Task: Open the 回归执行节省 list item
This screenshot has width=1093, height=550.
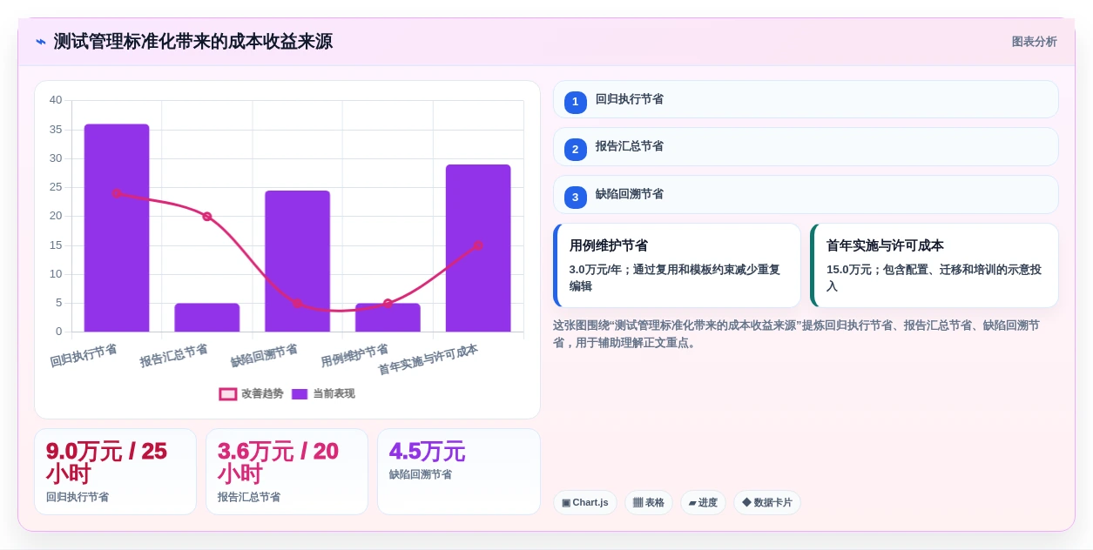Action: (806, 99)
